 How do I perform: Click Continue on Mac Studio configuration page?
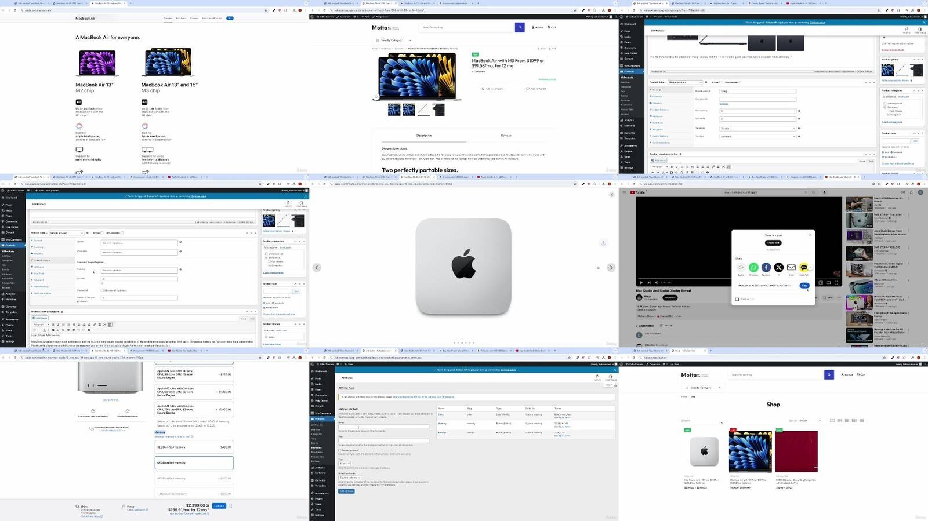pos(219,505)
